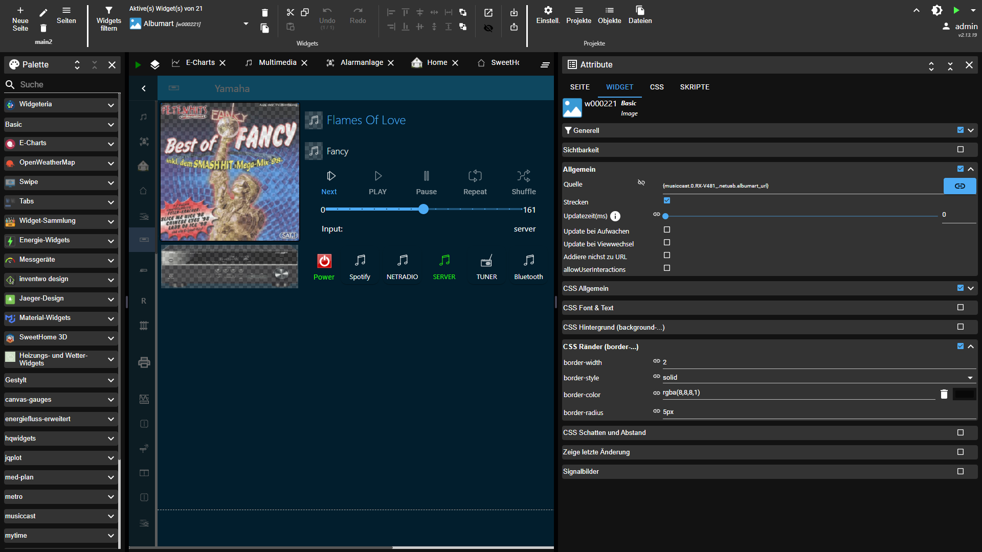Image resolution: width=982 pixels, height=552 pixels.
Task: Enable the Update bei Aufwachen checkbox
Action: tap(666, 229)
